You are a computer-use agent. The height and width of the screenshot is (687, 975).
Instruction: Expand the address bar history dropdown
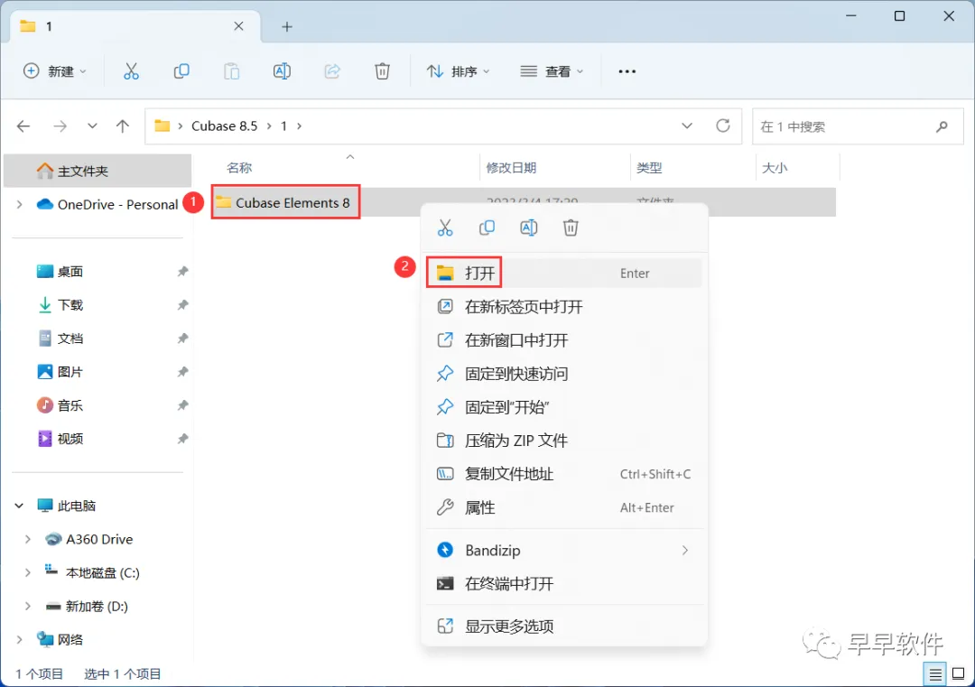tap(686, 125)
